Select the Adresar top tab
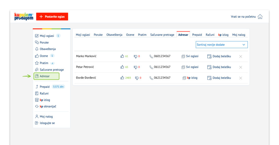 click(x=183, y=35)
